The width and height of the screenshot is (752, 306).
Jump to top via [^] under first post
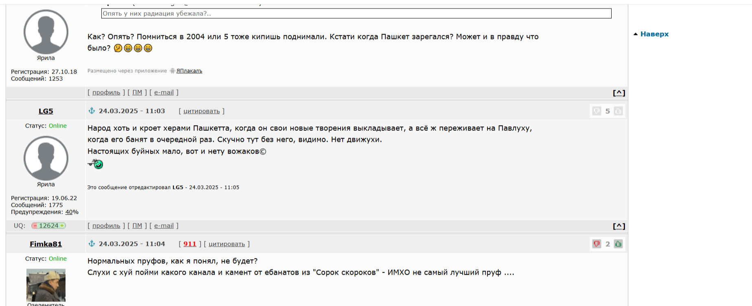[x=619, y=93]
